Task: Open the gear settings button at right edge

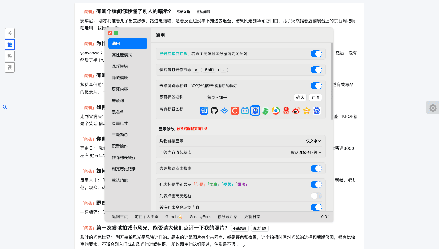Action: (x=433, y=108)
